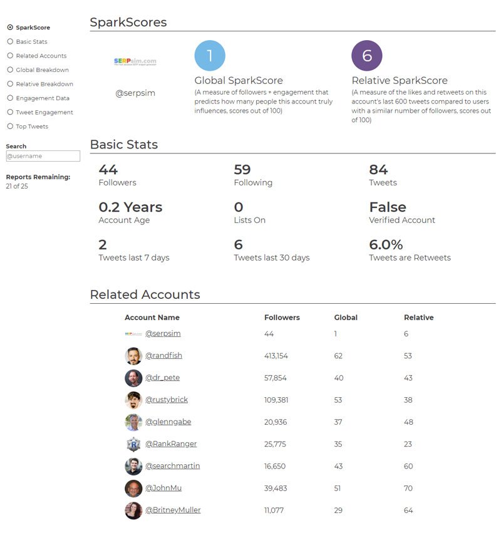Click the blue Global SparkScore circle

coord(210,56)
